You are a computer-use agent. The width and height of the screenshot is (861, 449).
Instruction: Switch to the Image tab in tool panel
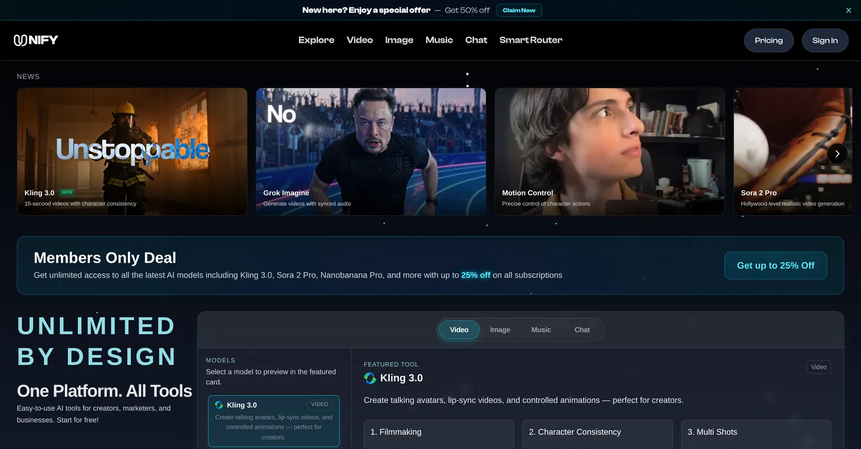(x=500, y=330)
